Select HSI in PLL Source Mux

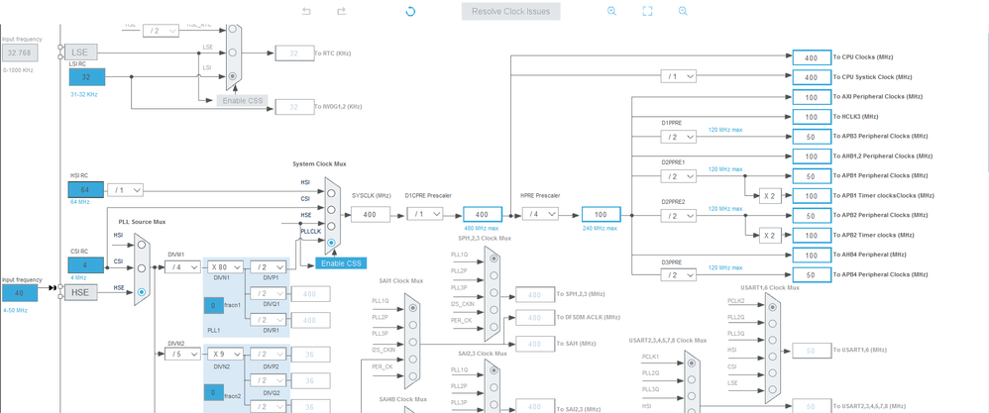[x=142, y=246]
